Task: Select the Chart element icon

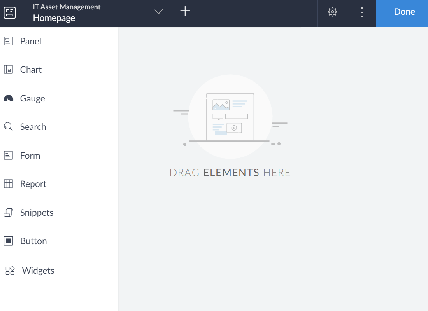Action: click(x=9, y=69)
